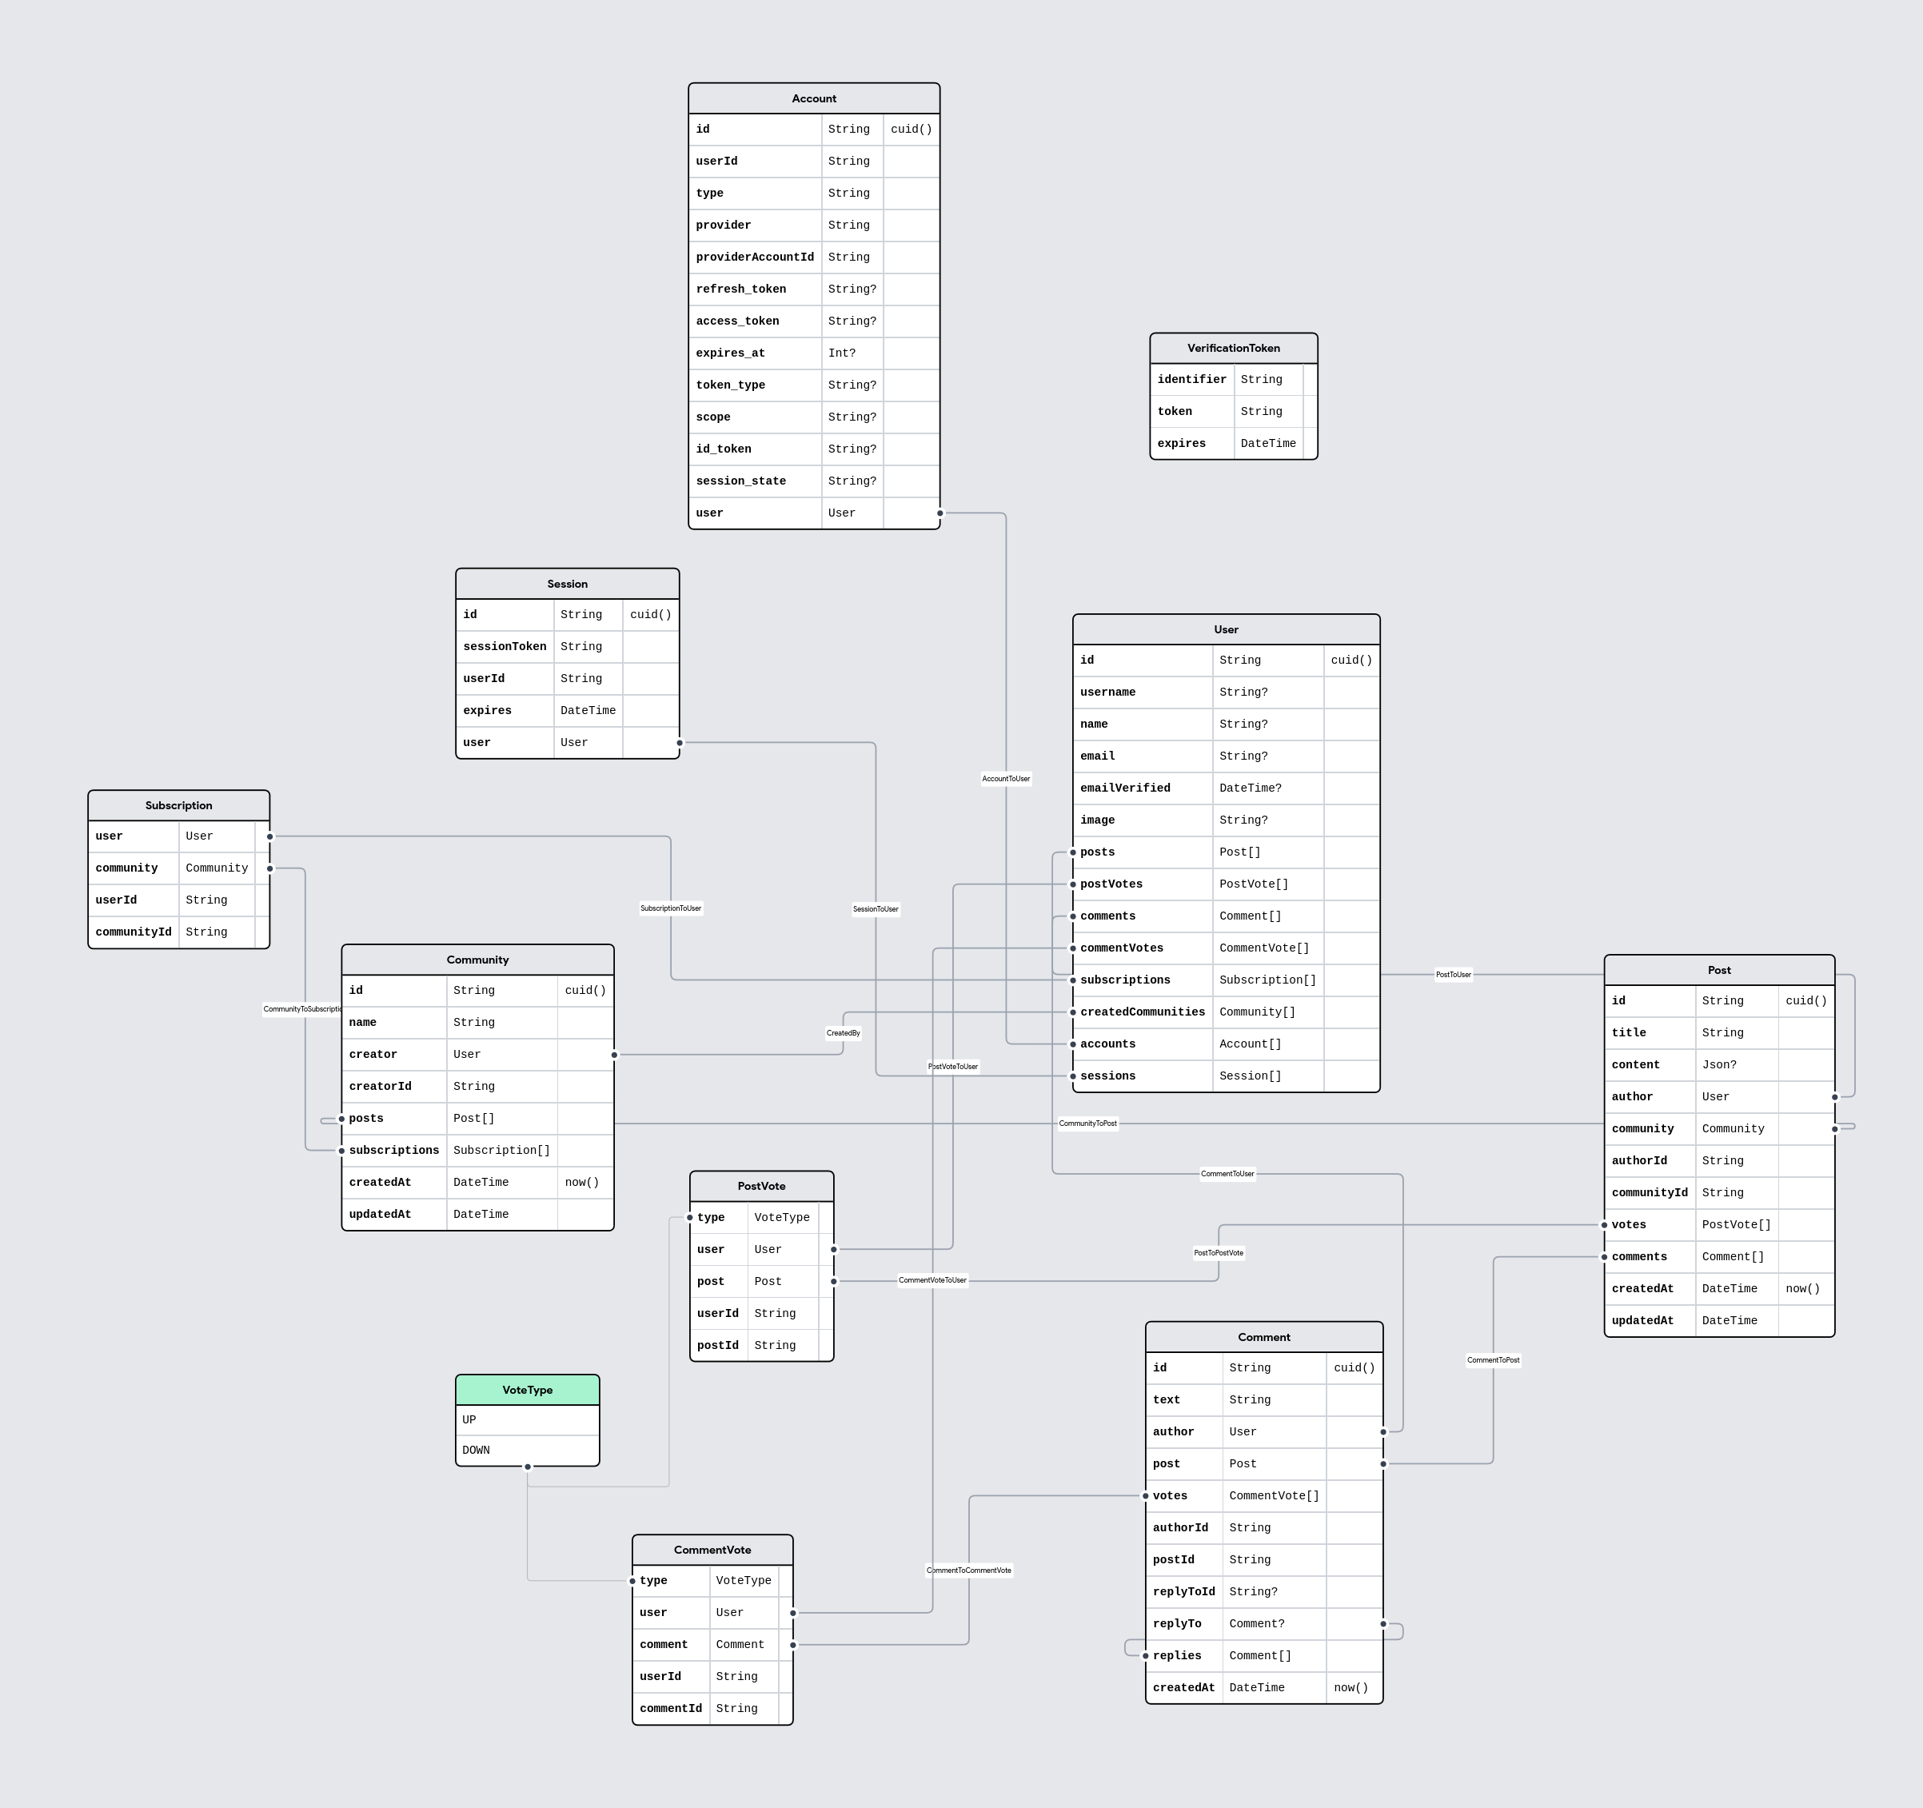Click the PostToUser relation label
Screen dimensions: 1923x1808
point(1453,975)
